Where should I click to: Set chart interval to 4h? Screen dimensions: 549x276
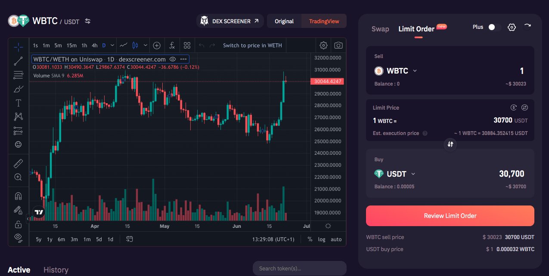[95, 46]
